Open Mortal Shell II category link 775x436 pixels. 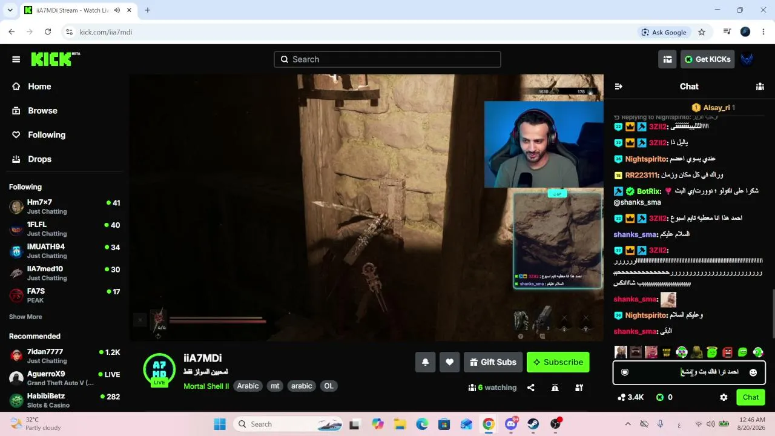coord(206,386)
